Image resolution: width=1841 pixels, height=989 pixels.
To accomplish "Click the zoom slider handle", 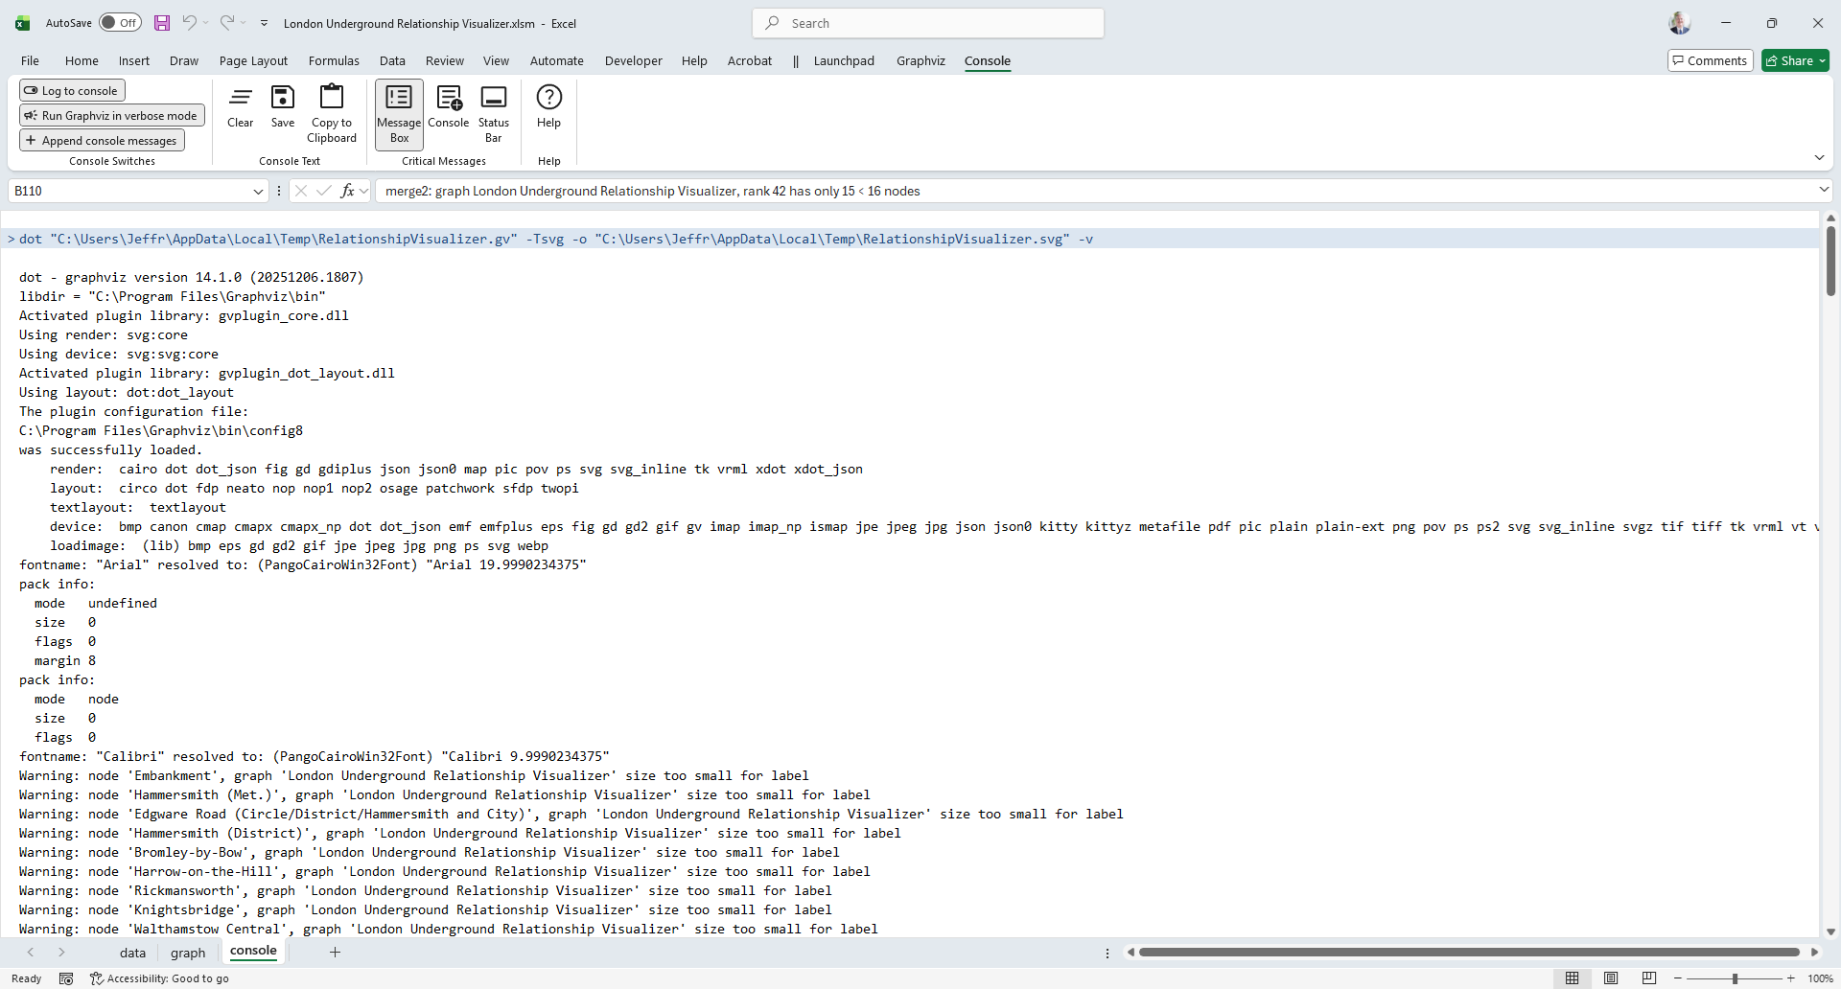I will tap(1735, 978).
